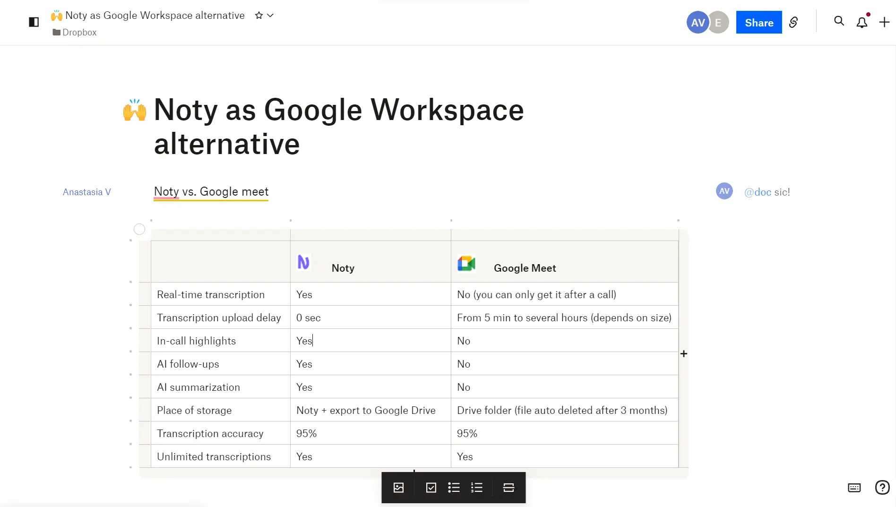Open notifications bell
The height and width of the screenshot is (507, 896).
point(862,22)
